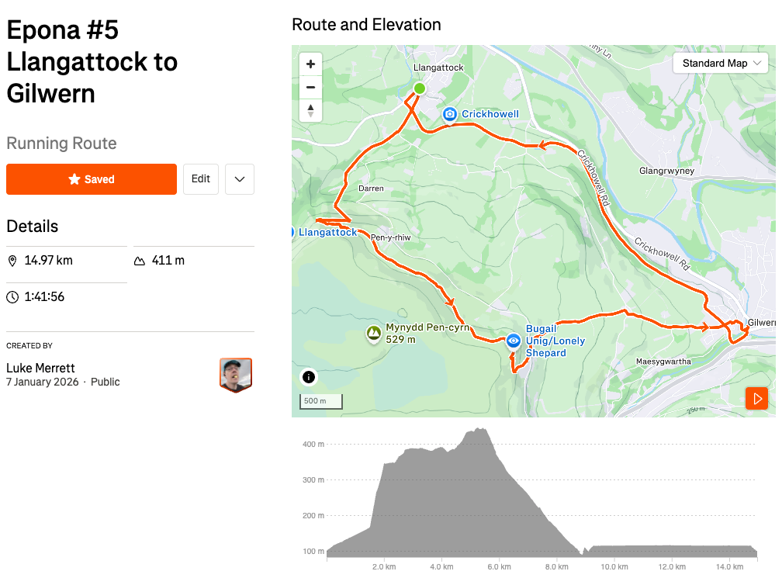Zoom in on the route map
Viewport: 782px width, 585px height.
pos(310,64)
